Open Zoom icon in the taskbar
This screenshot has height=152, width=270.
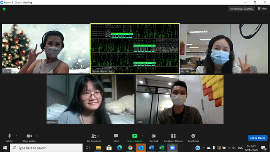tap(172, 148)
